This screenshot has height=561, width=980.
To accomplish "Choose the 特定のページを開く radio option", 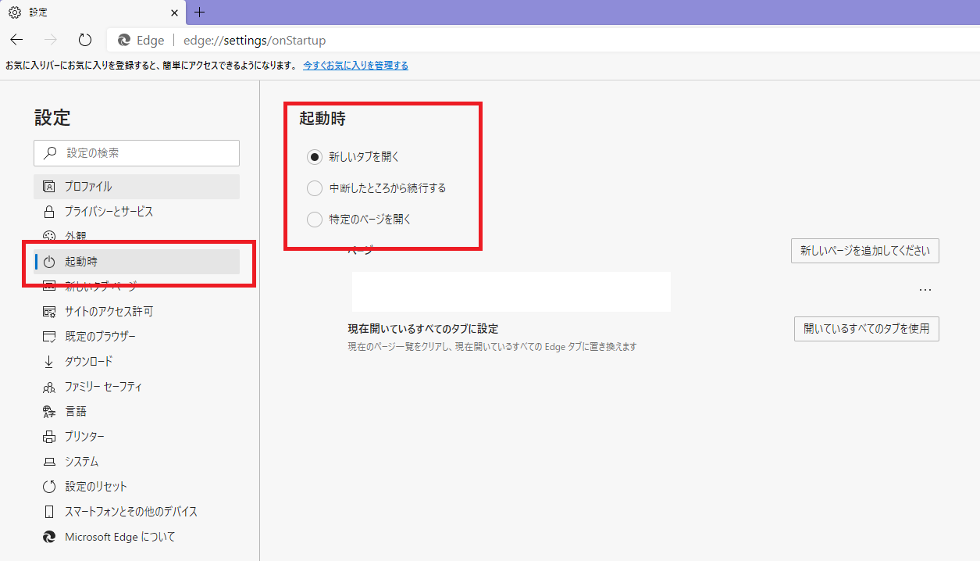I will pyautogui.click(x=314, y=220).
